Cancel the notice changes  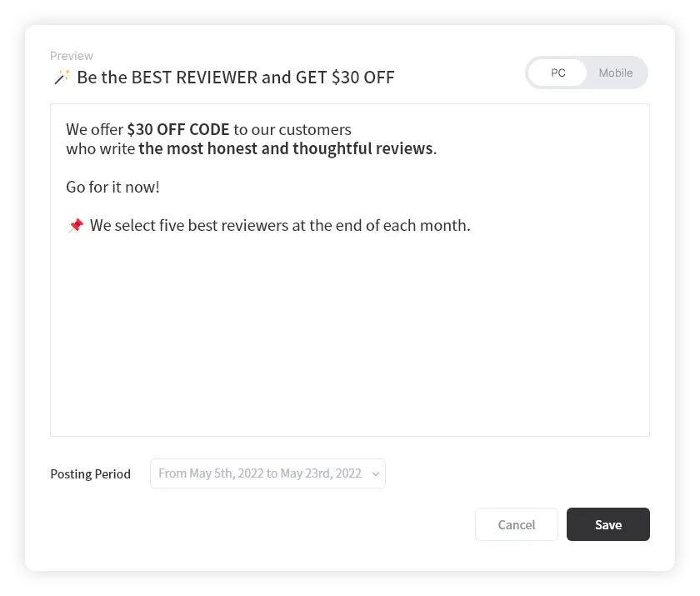click(516, 524)
